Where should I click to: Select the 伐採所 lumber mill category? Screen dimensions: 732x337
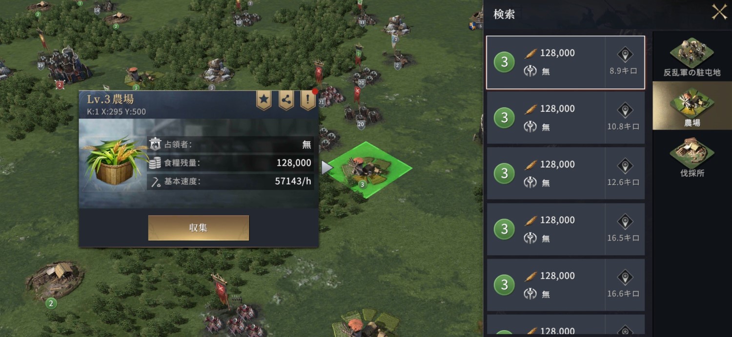coord(692,157)
